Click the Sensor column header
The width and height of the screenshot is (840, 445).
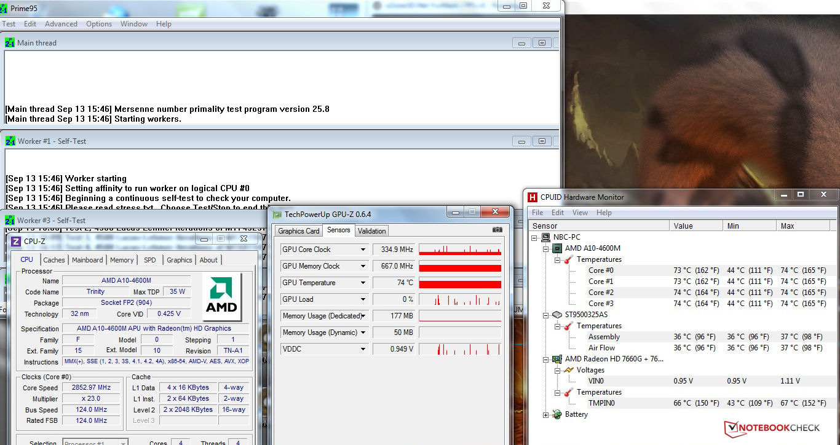point(599,226)
